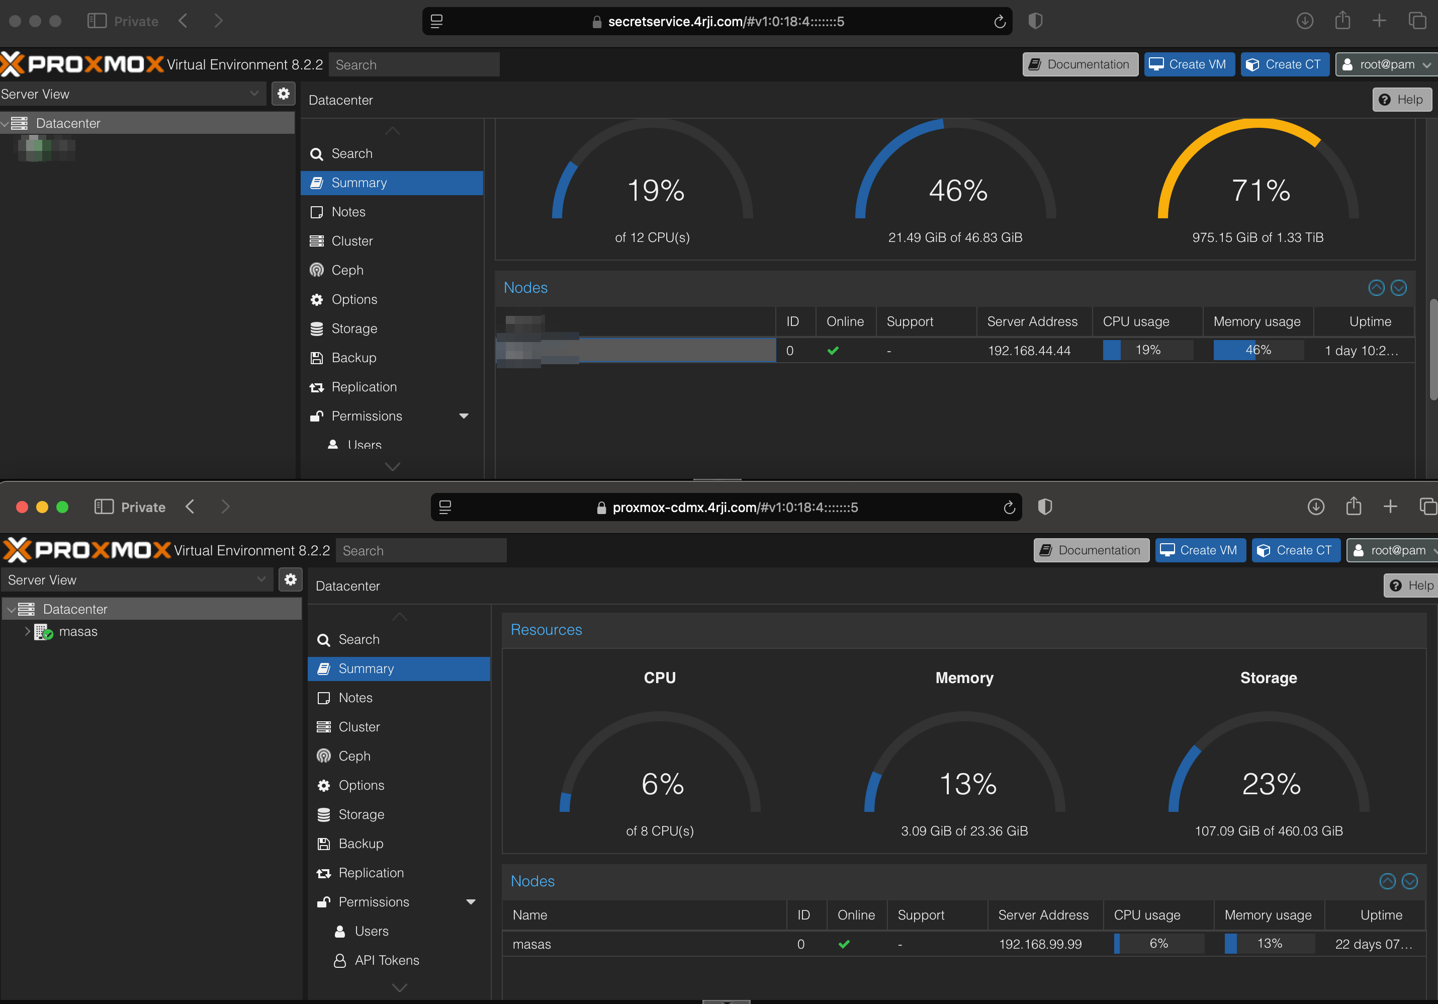Focus the Proxmox Search field in bottom window
1438x1004 pixels.
click(421, 550)
